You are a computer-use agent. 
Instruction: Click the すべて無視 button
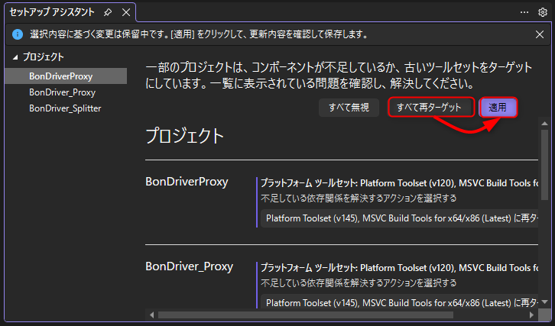click(349, 108)
